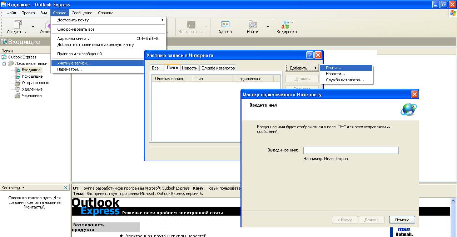Click the greyed Удалить button in accounts dialog
The image size is (457, 237).
pyautogui.click(x=302, y=79)
